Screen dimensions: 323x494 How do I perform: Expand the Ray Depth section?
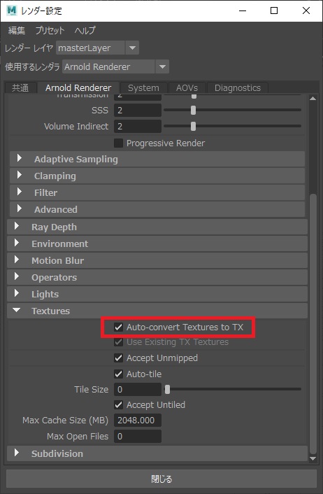click(x=157, y=227)
